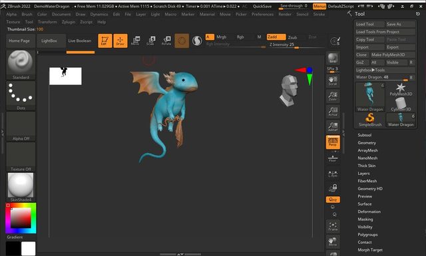Click the sculptris pro S sphere icon
Image resolution: width=426 pixels, height=256 pixels.
tap(197, 41)
